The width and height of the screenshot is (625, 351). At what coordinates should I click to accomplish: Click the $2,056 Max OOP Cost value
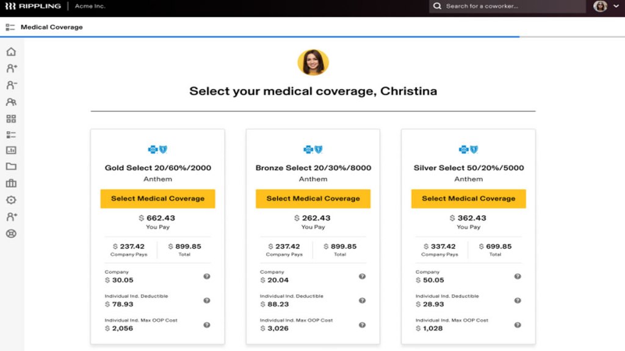coord(119,328)
